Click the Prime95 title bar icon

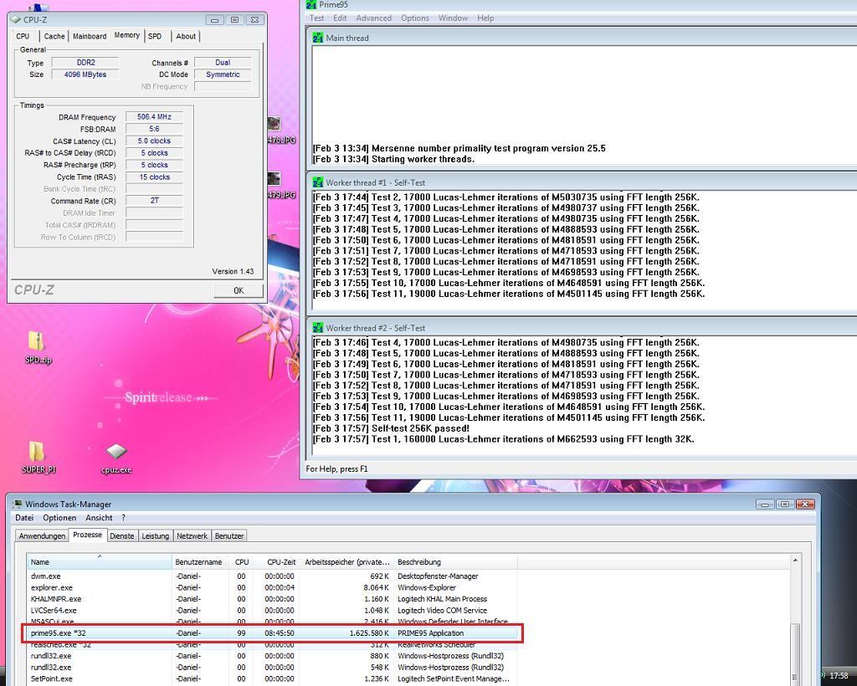pos(311,4)
